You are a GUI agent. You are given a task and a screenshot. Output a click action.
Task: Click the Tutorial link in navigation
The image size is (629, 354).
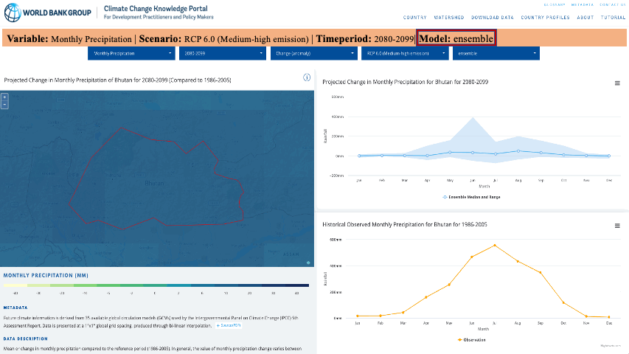click(x=613, y=17)
